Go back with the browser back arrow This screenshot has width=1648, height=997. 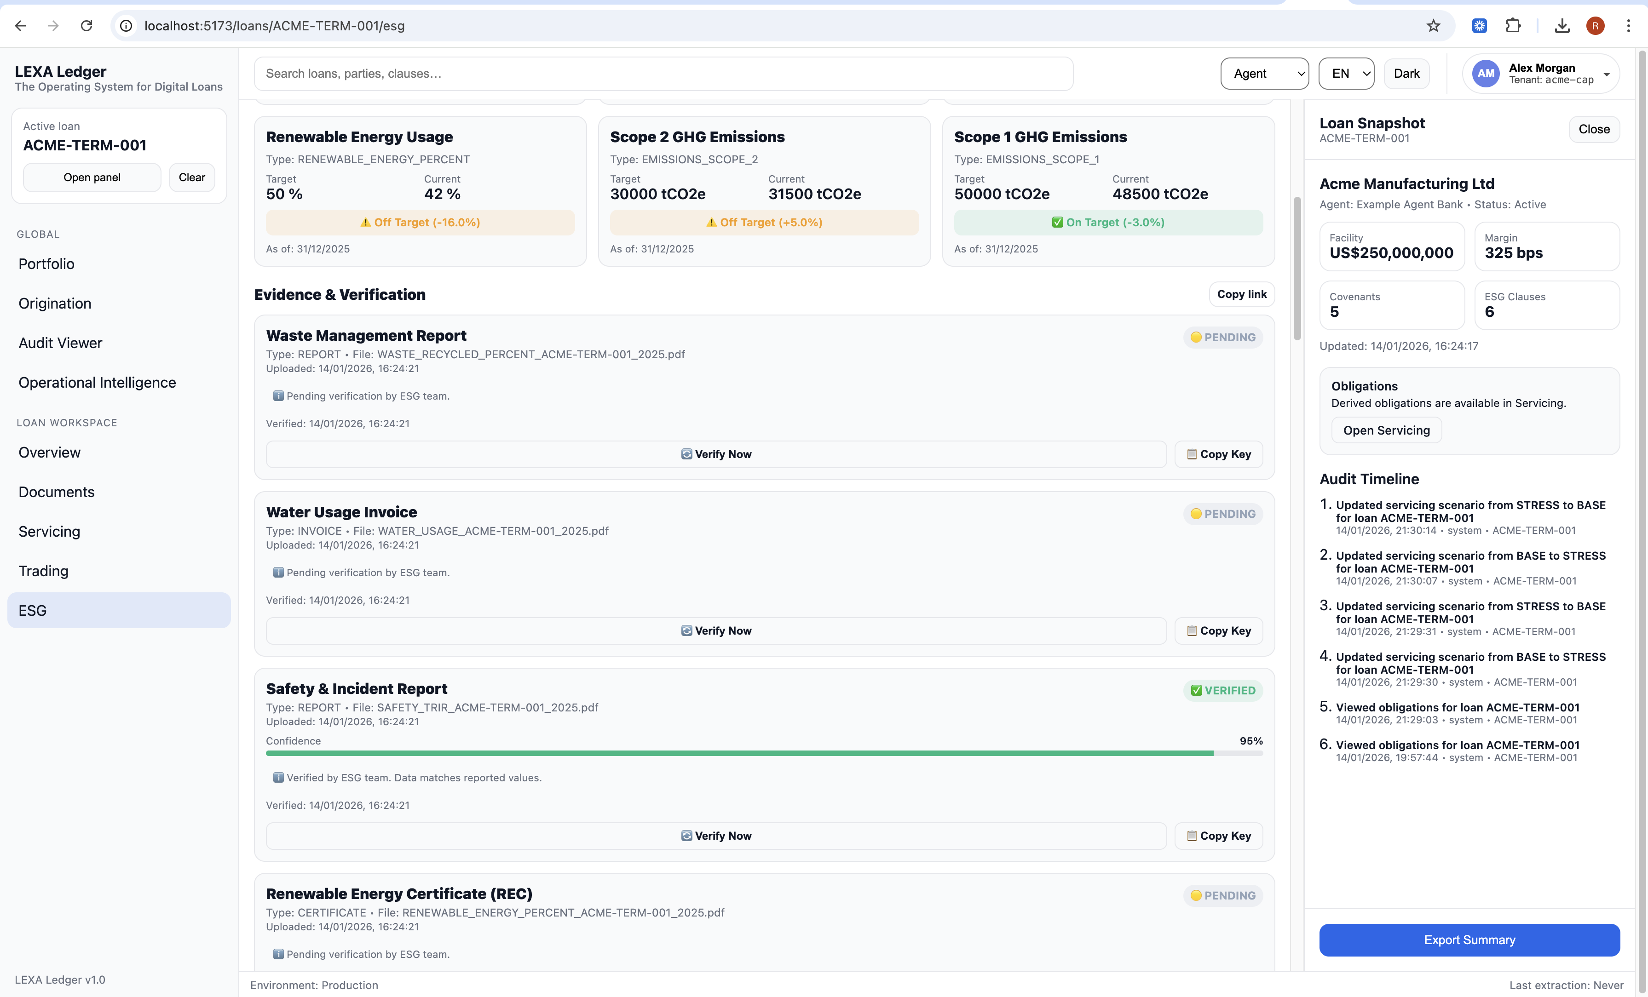point(20,25)
